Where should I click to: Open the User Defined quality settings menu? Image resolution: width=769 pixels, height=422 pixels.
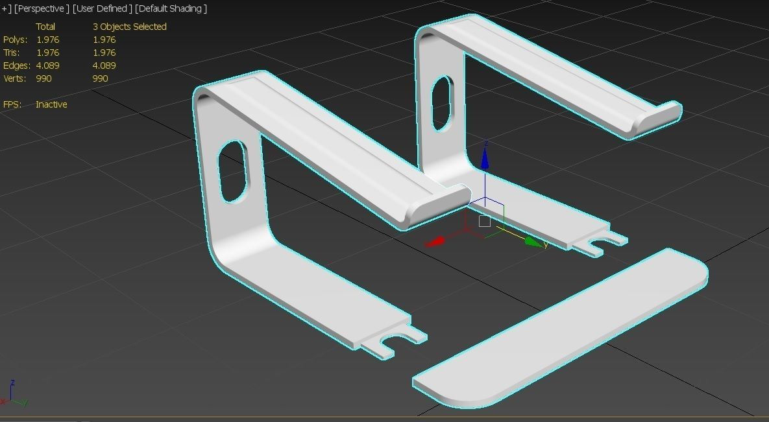[x=102, y=9]
